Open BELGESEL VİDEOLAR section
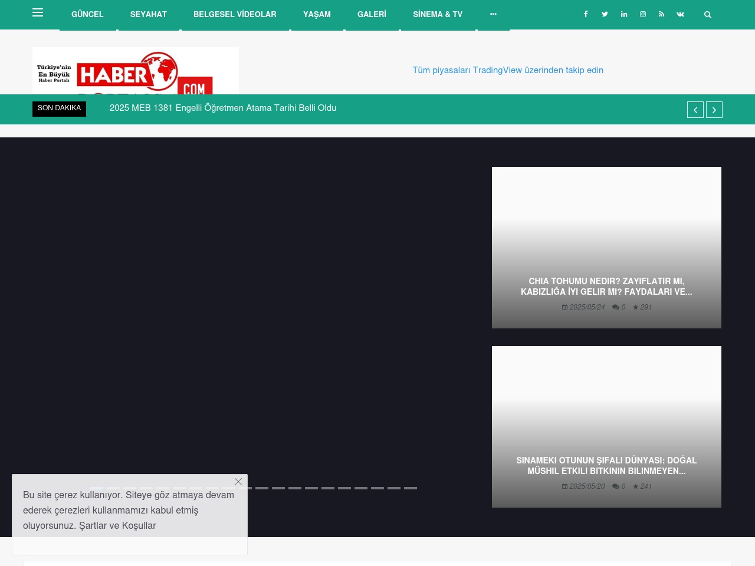The width and height of the screenshot is (755, 566). [x=235, y=14]
